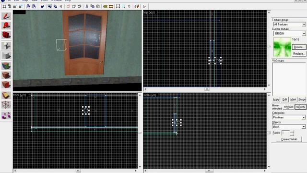
Task: Click the Copy icon in toolbar
Action: point(92,6)
